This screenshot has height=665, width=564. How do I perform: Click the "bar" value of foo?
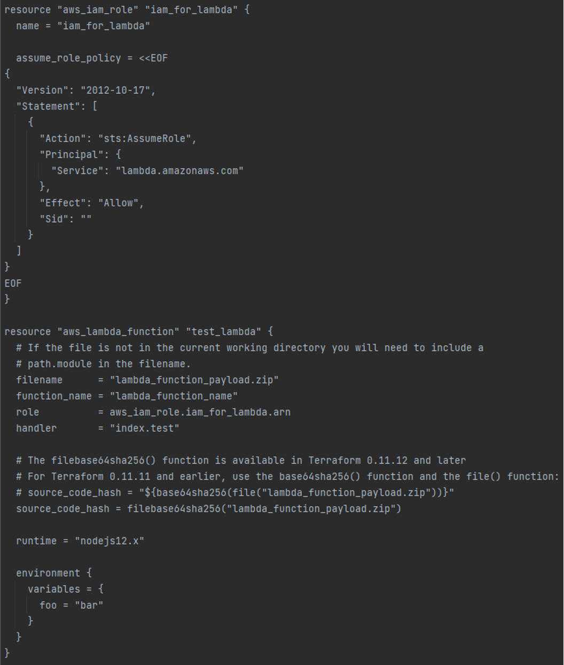pos(89,605)
